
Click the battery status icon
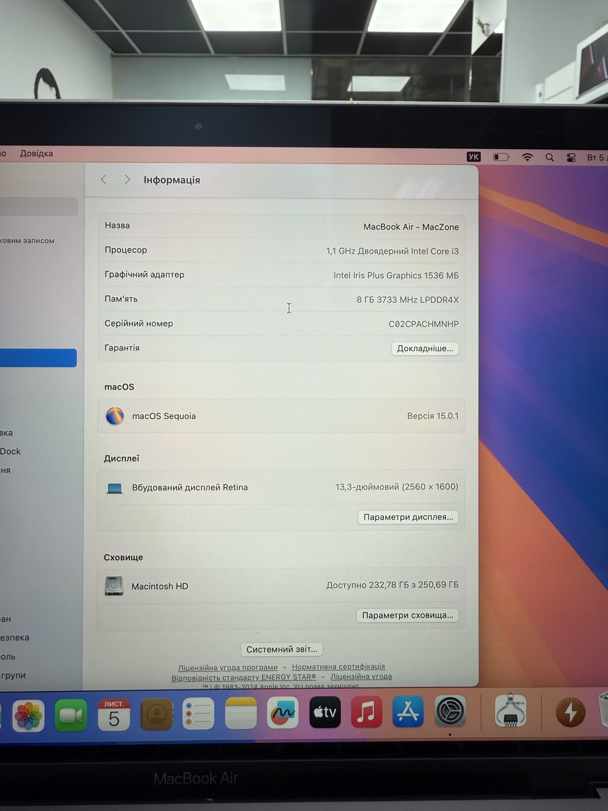[x=501, y=157]
